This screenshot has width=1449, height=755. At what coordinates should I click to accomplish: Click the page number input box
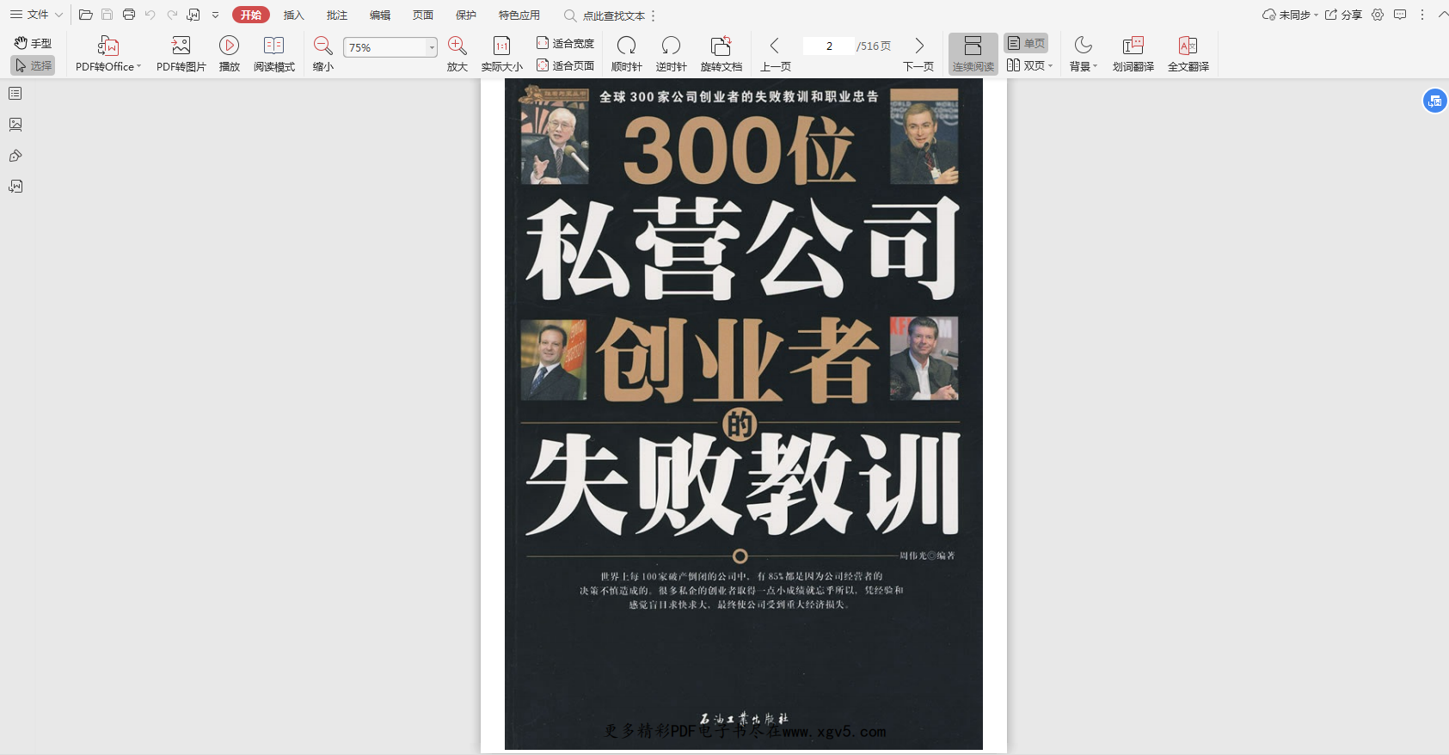pyautogui.click(x=829, y=46)
